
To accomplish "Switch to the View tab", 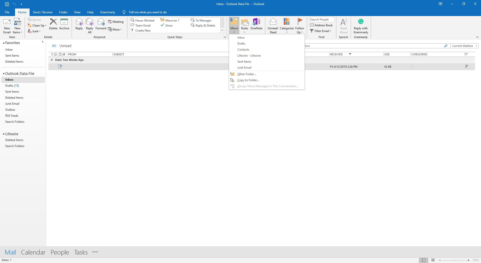I will pyautogui.click(x=77, y=12).
